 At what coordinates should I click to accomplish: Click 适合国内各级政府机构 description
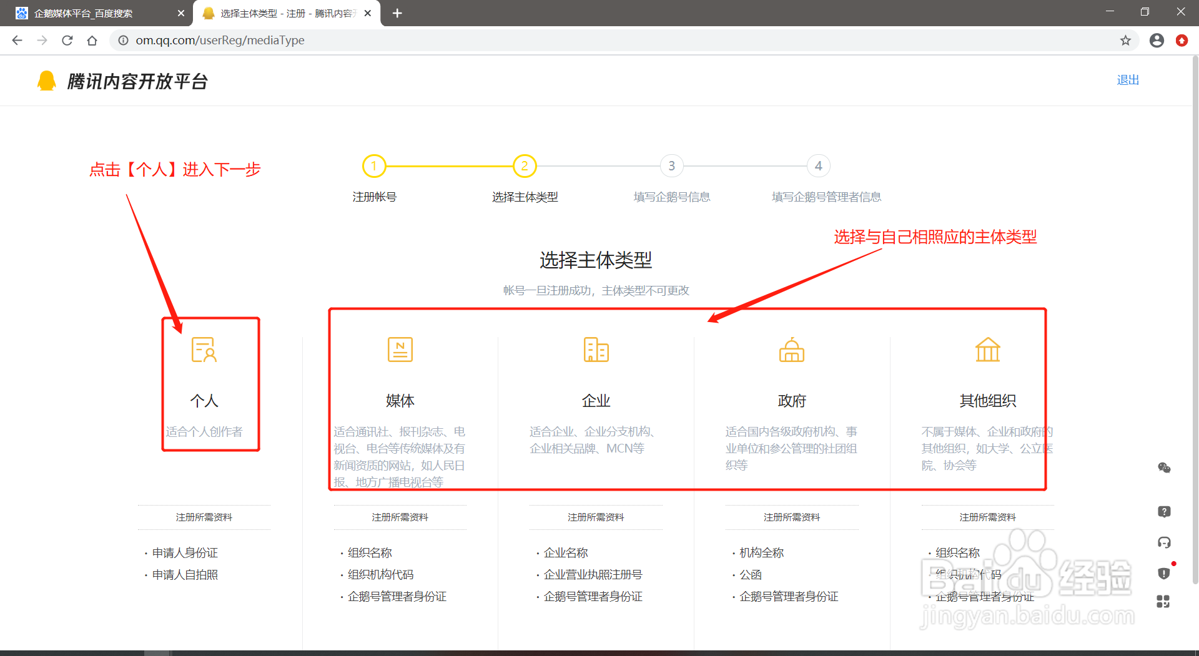click(x=791, y=449)
